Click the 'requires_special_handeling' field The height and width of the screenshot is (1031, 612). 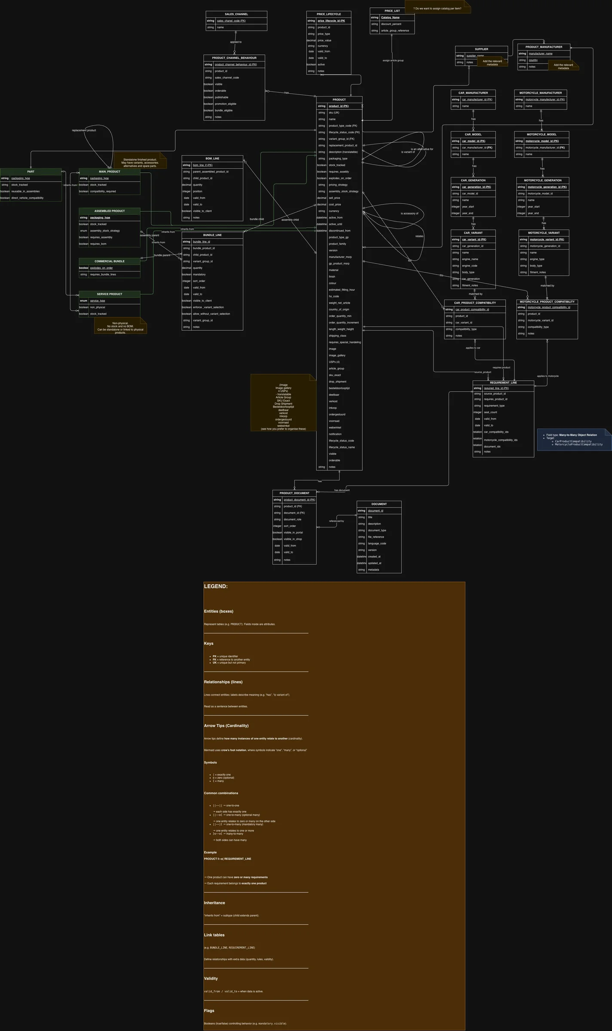[340, 342]
